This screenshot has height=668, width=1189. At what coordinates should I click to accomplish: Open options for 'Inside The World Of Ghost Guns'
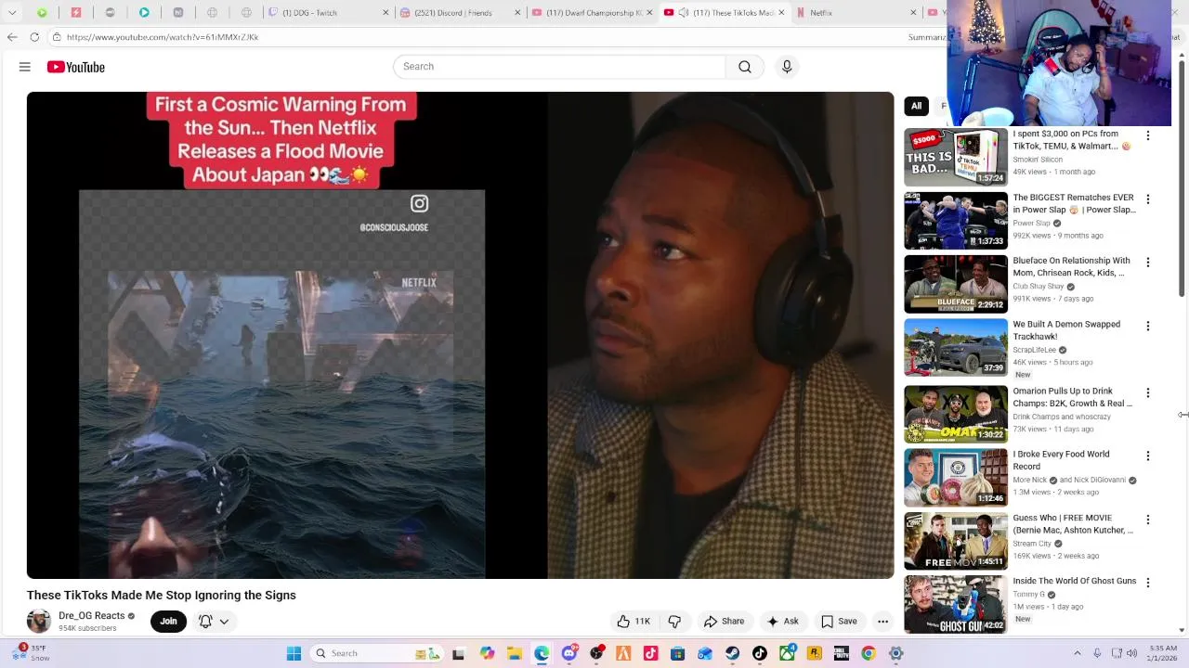point(1148,583)
